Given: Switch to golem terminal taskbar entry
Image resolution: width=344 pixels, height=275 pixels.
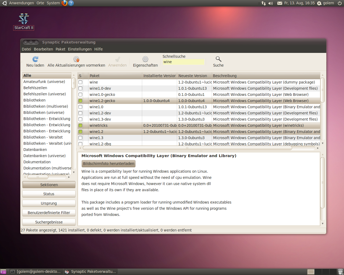Looking at the screenshot, I should [36, 272].
